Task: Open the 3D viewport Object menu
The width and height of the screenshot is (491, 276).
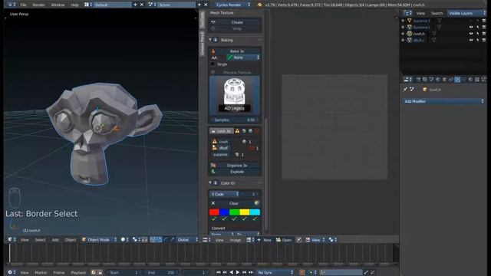Action: (x=70, y=240)
